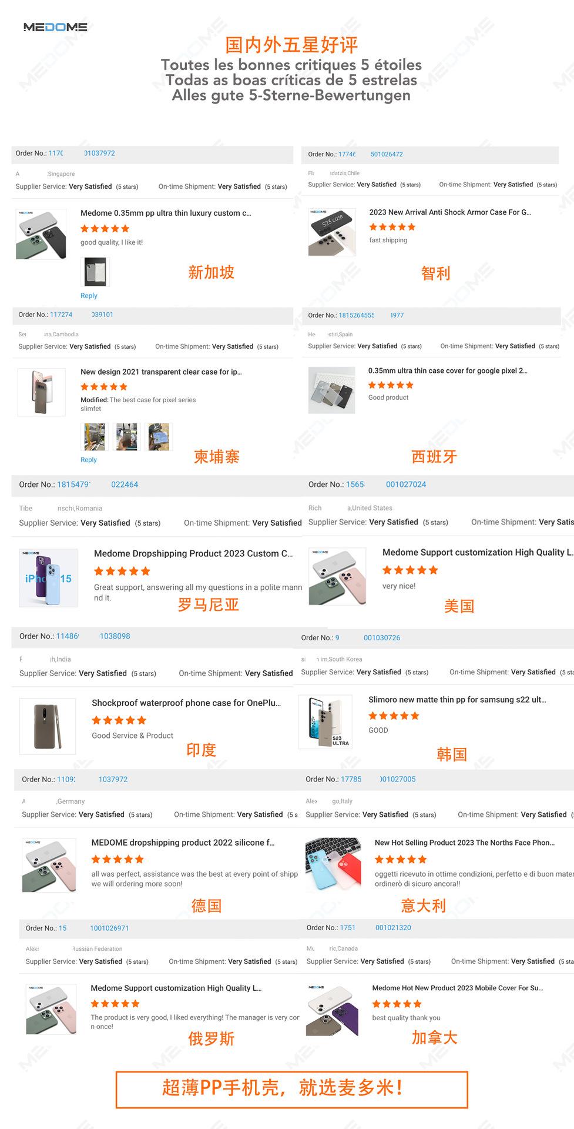Open the Singapore review's attached photo thumbnail
Image resolution: width=574 pixels, height=1129 pixels.
(x=95, y=272)
